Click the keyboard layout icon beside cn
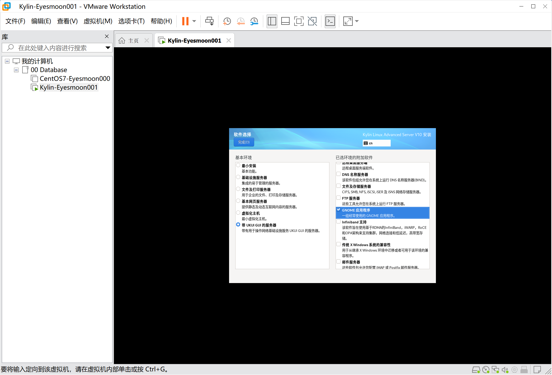 (366, 143)
